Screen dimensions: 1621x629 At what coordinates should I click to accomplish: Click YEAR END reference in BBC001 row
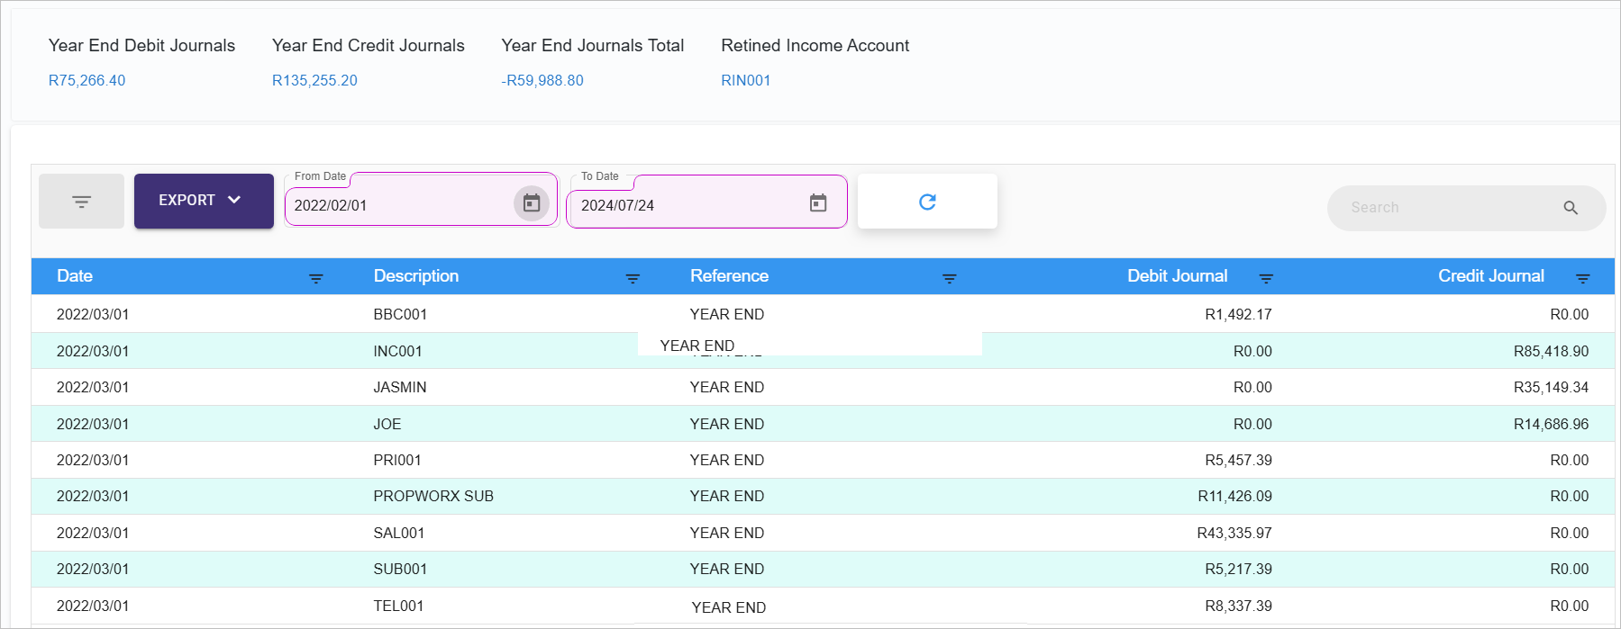727,314
